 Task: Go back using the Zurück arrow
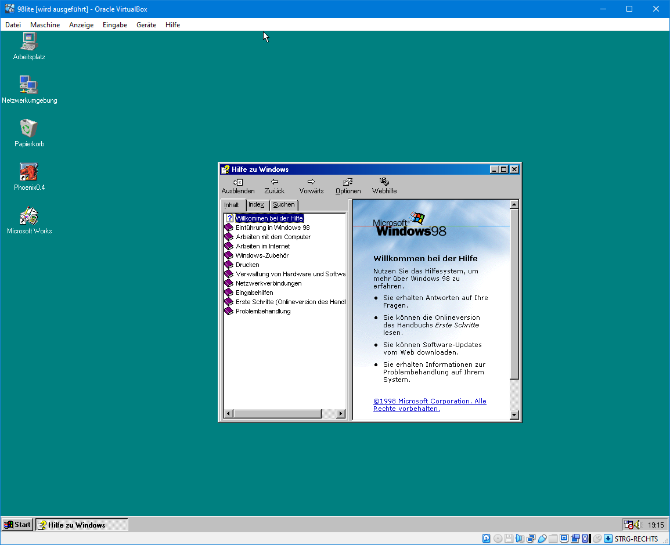(x=274, y=182)
